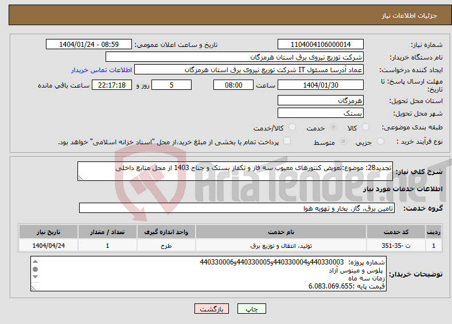Click the بازگشت back button
This screenshot has width=452, height=324.
(212, 309)
